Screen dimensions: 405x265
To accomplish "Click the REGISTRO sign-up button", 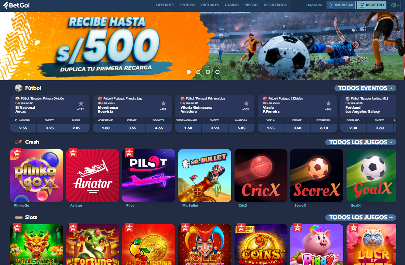I will [372, 5].
